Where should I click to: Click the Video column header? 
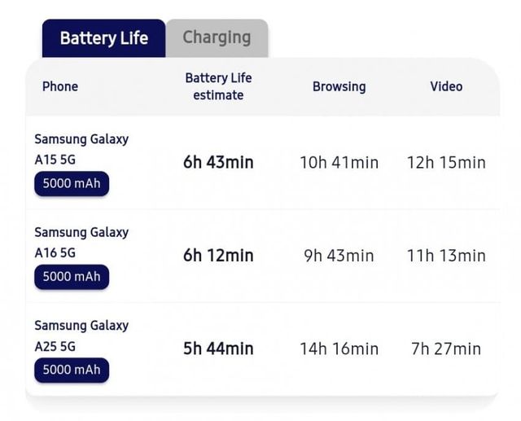click(x=446, y=86)
